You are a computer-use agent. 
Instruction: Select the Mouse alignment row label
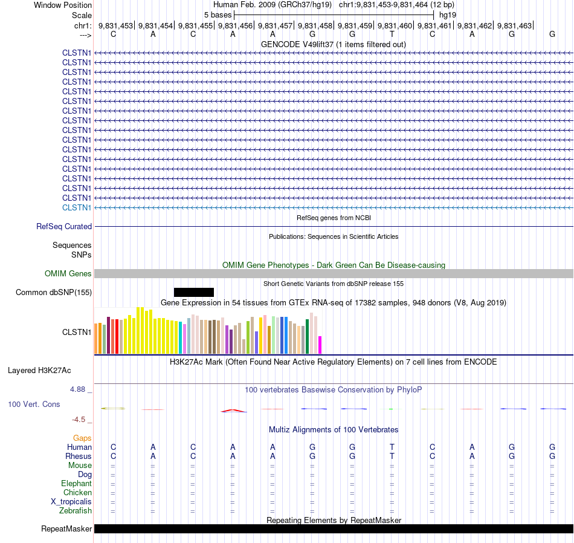tap(80, 466)
